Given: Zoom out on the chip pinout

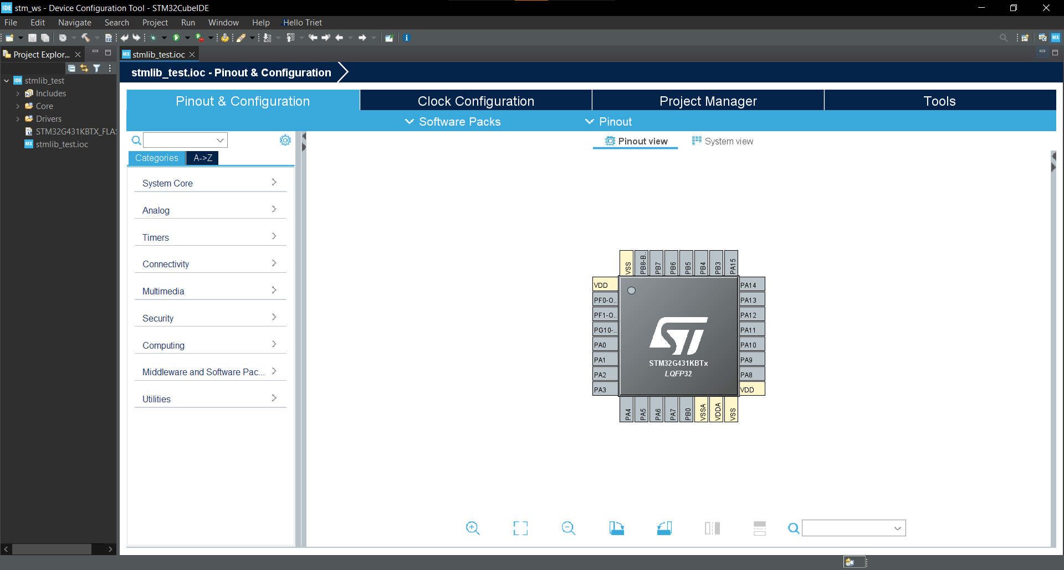Looking at the screenshot, I should click(x=569, y=528).
